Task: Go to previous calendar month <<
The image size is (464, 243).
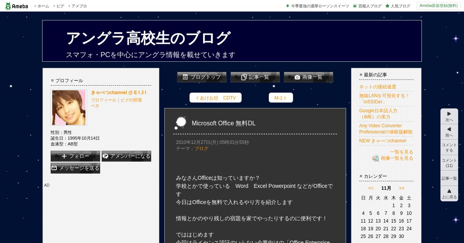Action: click(x=371, y=188)
